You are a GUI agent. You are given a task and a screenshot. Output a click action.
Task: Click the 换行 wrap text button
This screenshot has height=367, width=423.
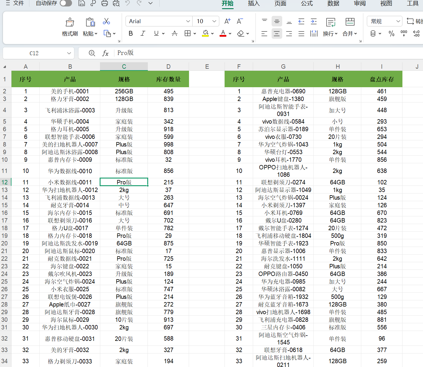click(330, 27)
